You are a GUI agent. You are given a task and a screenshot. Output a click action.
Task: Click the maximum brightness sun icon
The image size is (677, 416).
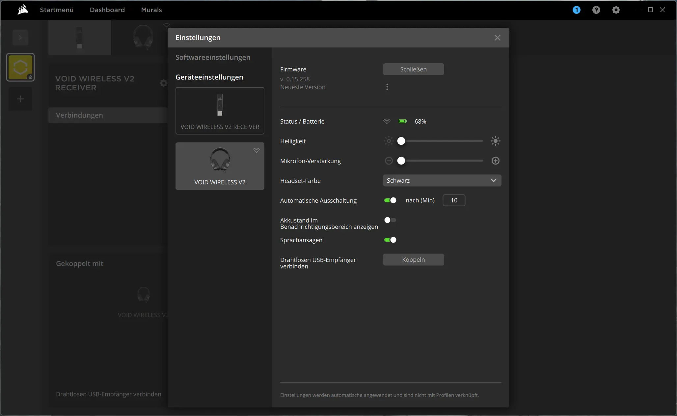tap(495, 141)
